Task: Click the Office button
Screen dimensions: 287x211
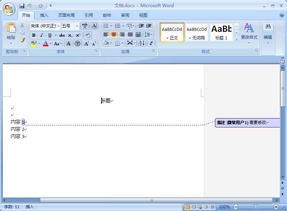Action: tap(9, 9)
